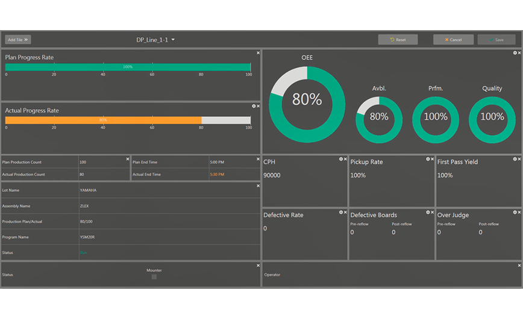Open Over Judge tile settings gear
This screenshot has height=319, width=523.
tap(515, 212)
